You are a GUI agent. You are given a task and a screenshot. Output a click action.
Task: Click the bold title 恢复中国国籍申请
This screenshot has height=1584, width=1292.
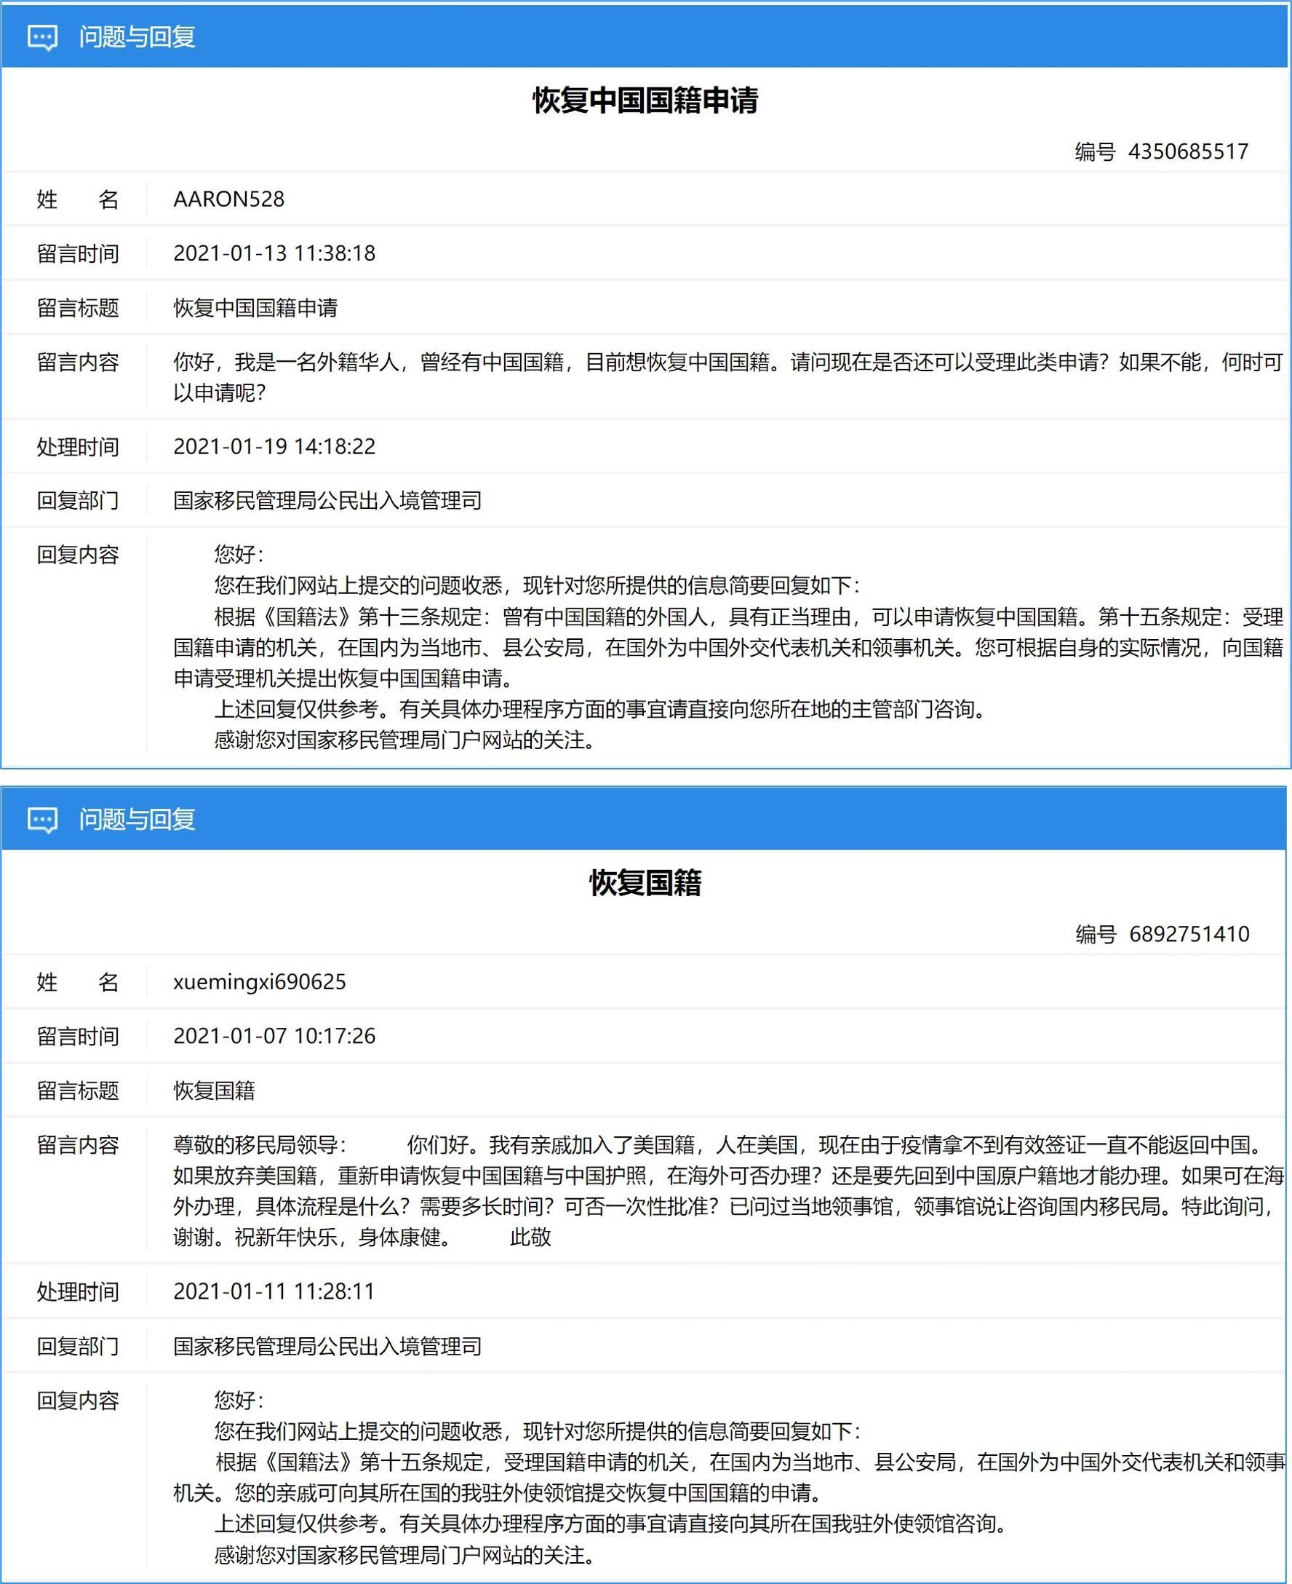click(645, 100)
